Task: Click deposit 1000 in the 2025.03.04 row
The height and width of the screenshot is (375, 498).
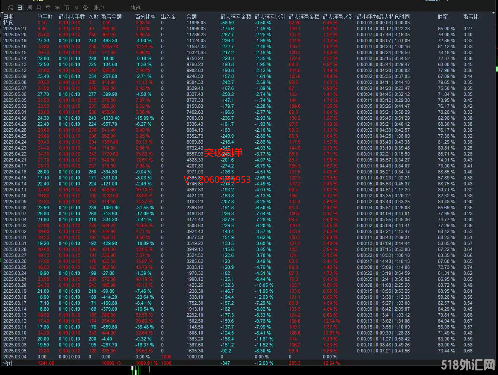Action: pyautogui.click(x=166, y=357)
